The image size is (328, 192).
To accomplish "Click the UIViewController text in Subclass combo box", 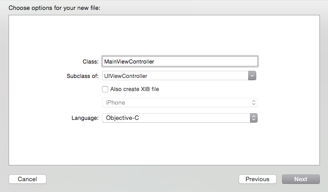I will click(126, 76).
